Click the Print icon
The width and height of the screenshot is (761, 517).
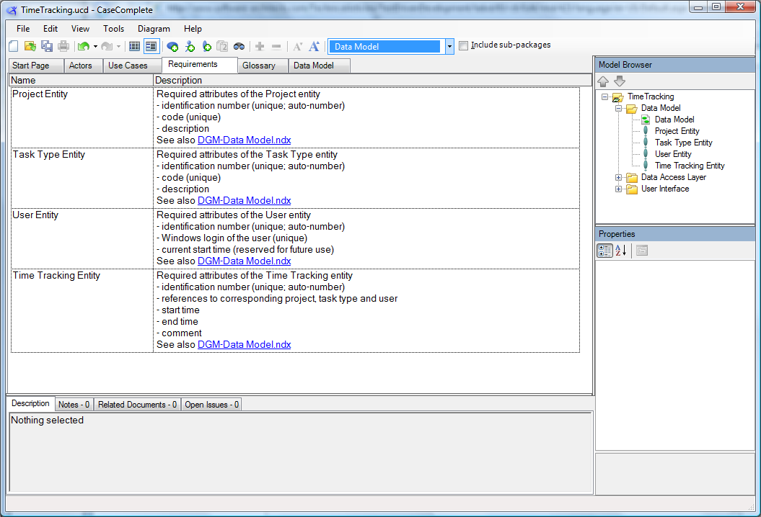tap(63, 47)
